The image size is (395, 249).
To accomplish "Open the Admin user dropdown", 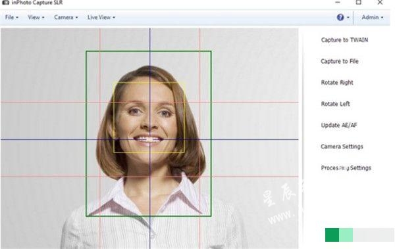I will [373, 17].
